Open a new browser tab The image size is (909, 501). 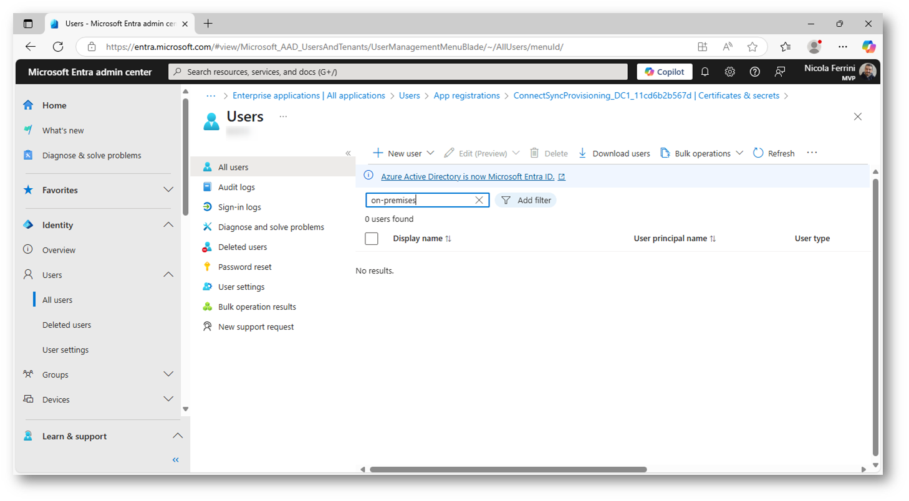click(208, 24)
